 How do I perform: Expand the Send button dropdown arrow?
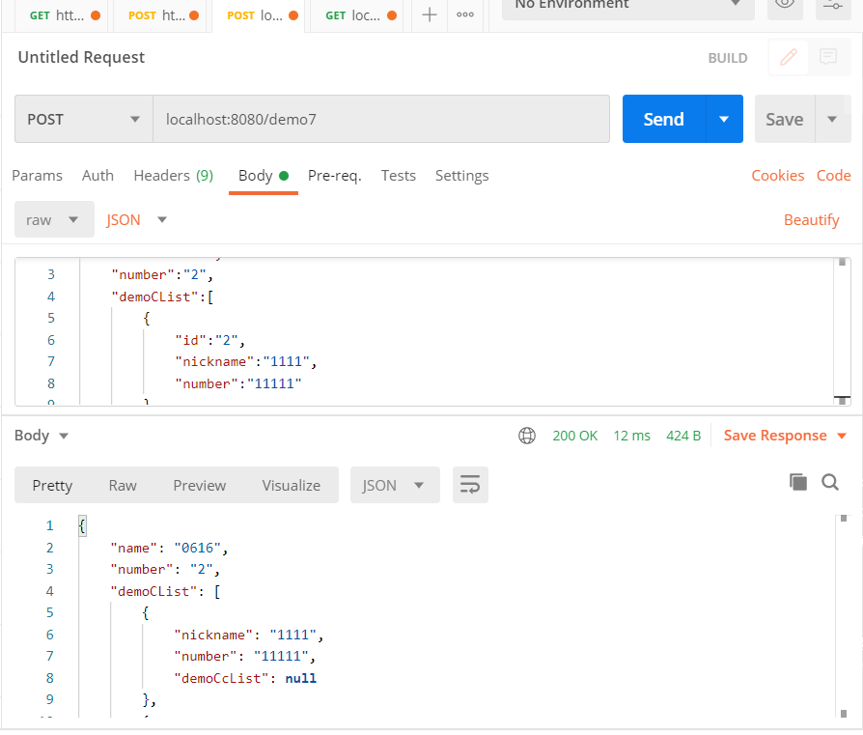tap(724, 119)
